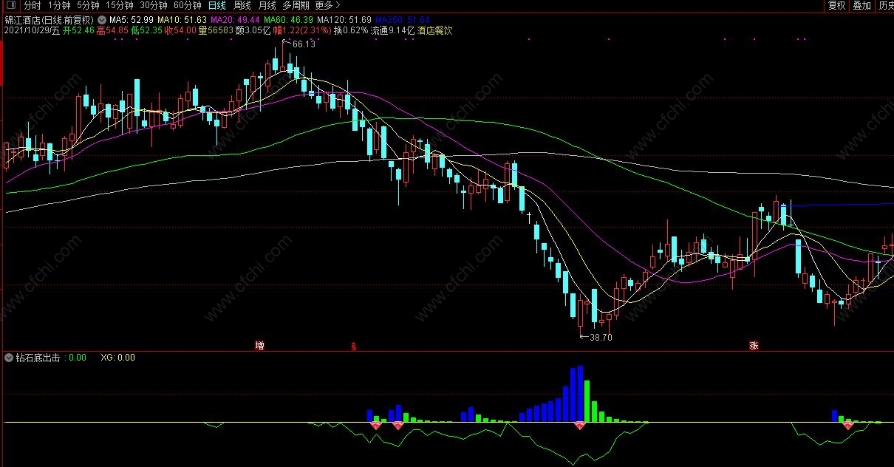Click the closing price 收54.00
The image size is (894, 467).
click(x=180, y=31)
